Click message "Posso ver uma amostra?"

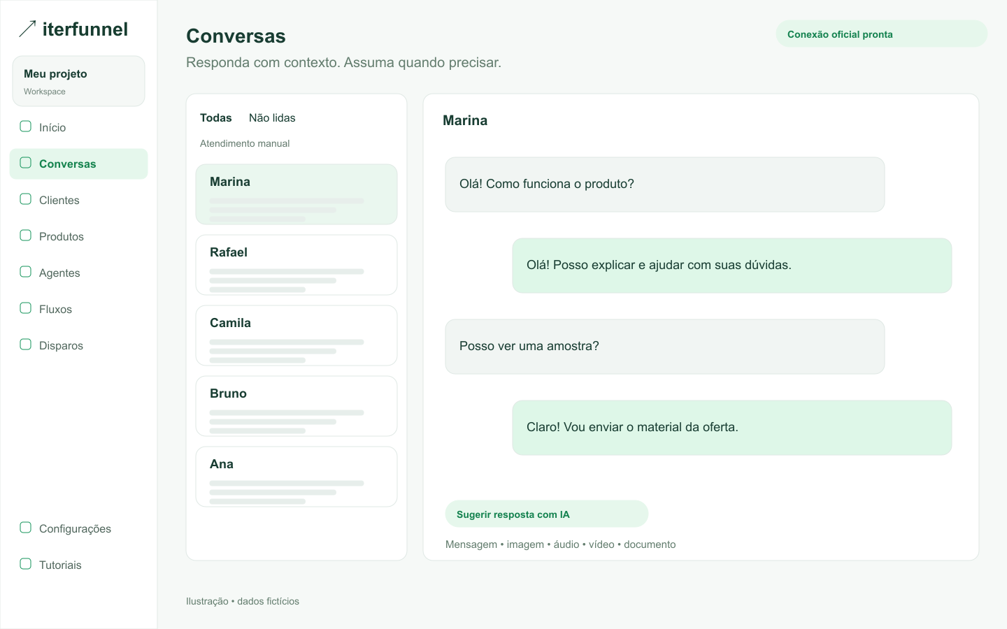[x=665, y=347]
